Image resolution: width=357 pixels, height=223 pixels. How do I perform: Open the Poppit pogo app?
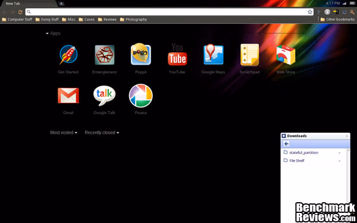coord(140,54)
